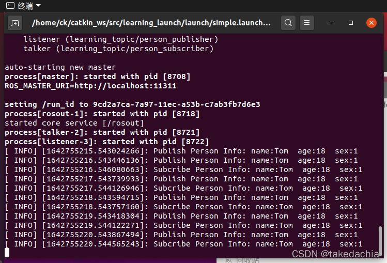Click the 'setting /run_id to' line

tap(132, 104)
